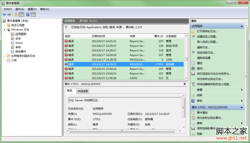Click 清除筛选器 action
The width and height of the screenshot is (250, 143).
coord(204,58)
